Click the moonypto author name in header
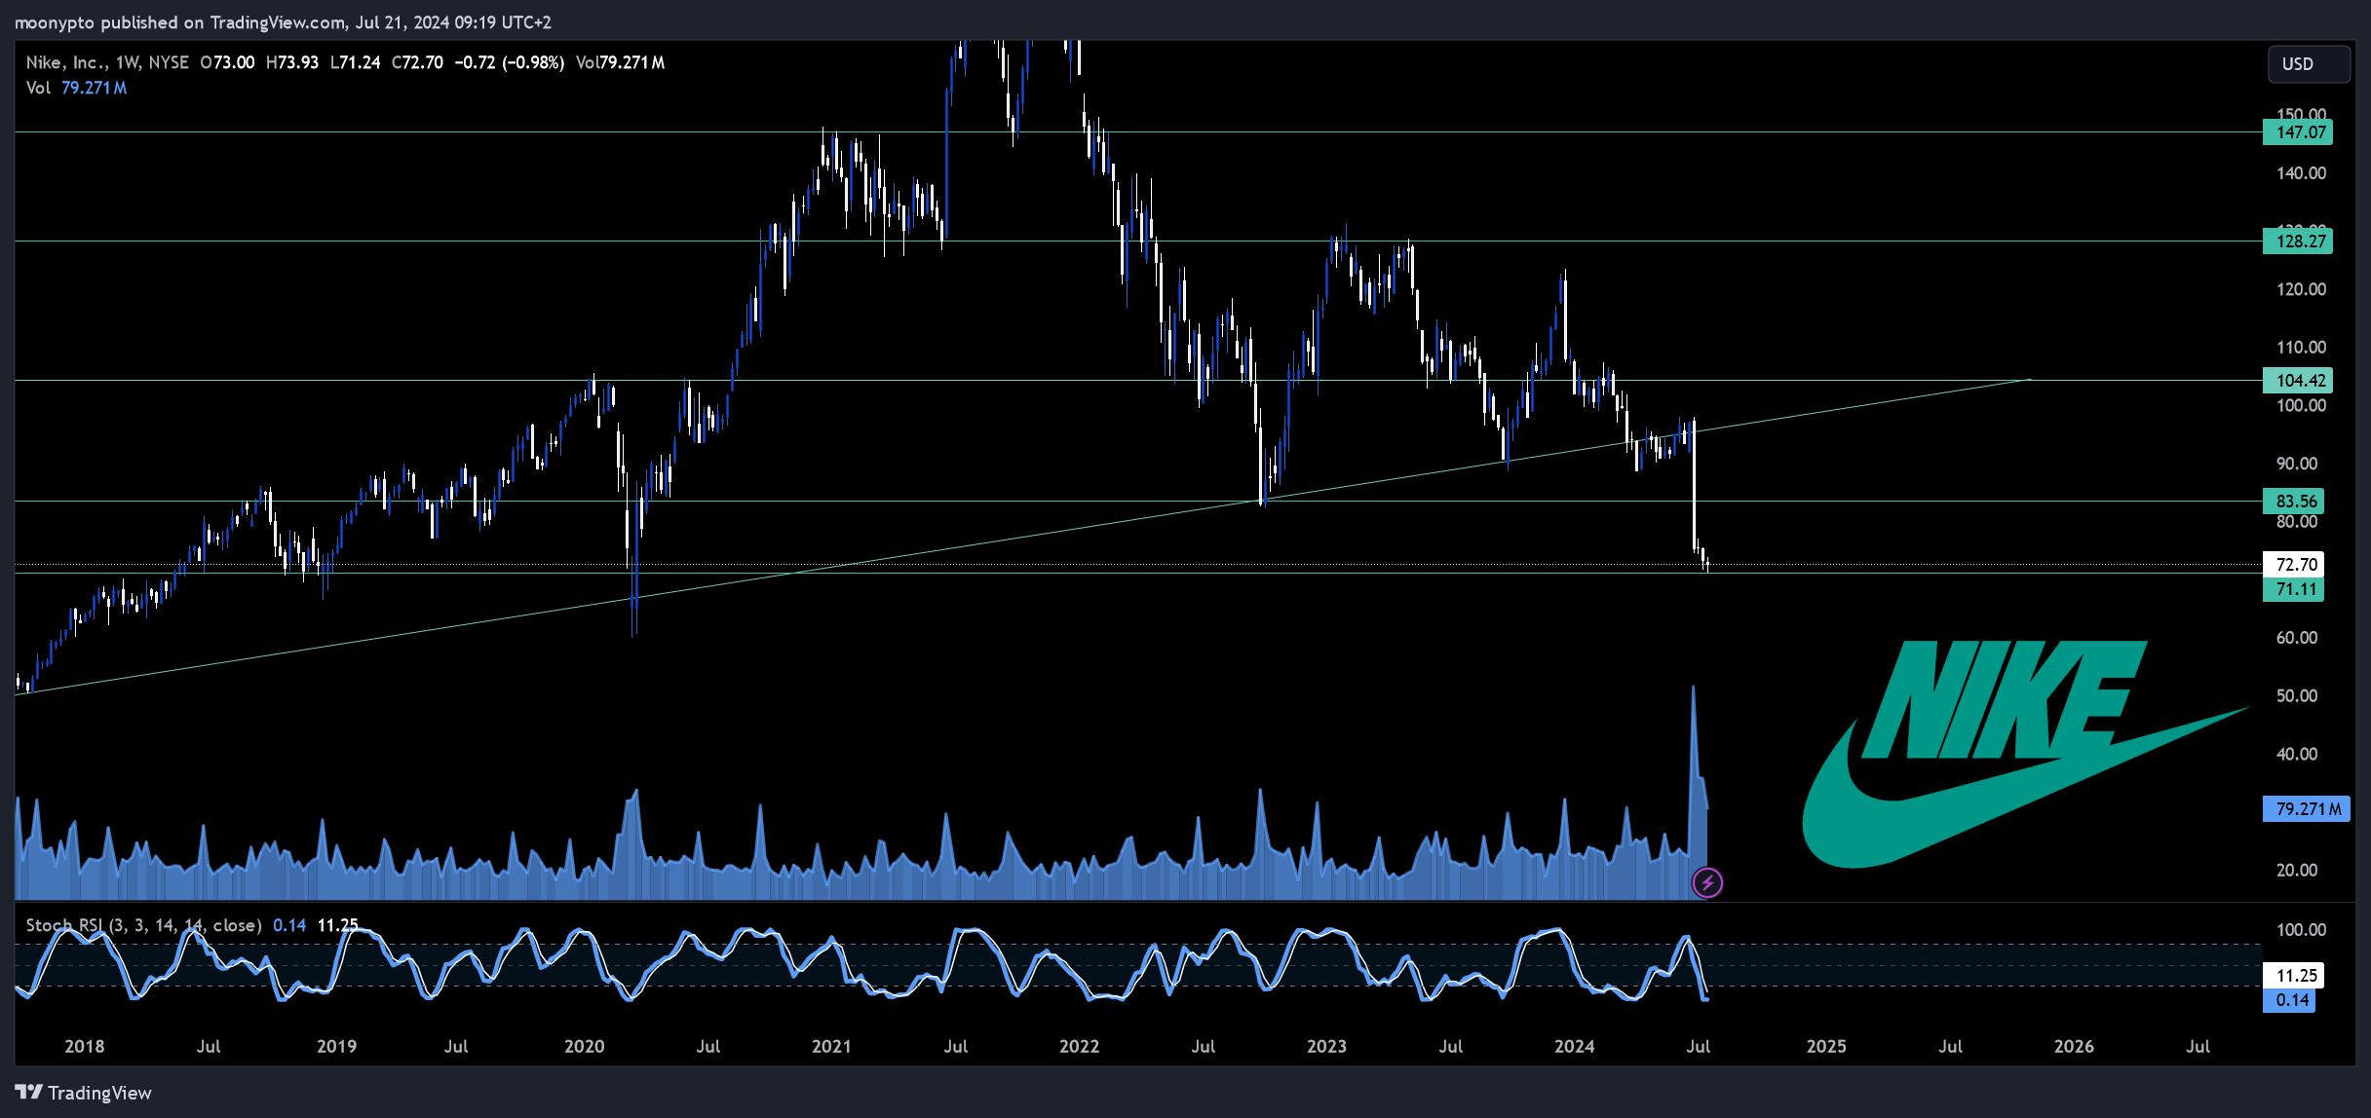The image size is (2371, 1118). pos(56,22)
